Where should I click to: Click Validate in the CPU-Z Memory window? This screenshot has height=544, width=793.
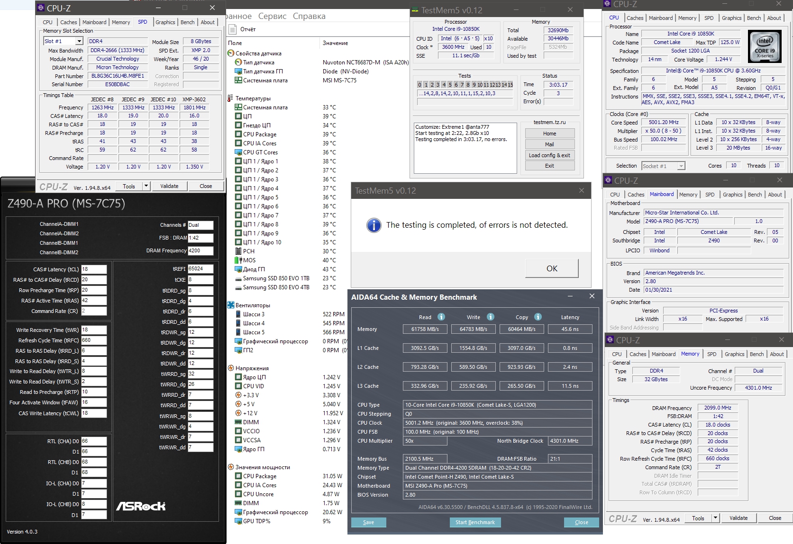coord(738,518)
